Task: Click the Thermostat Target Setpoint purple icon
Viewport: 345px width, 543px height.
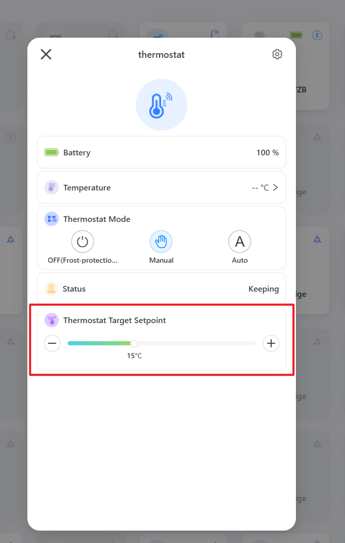Action: coord(52,321)
